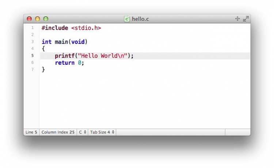
Task: Select the hello.c title text
Action: (x=140, y=19)
